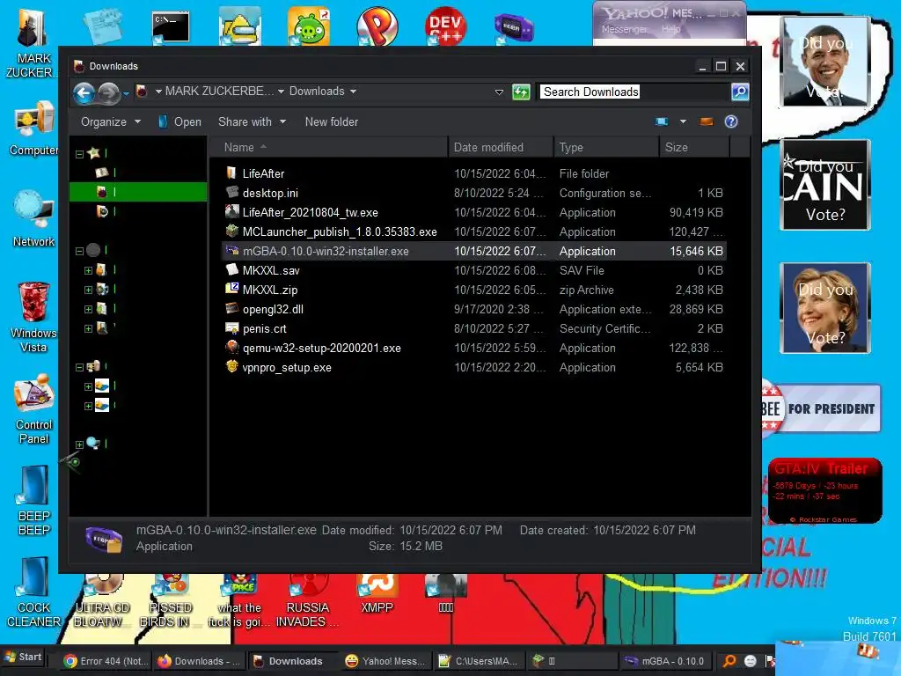The height and width of the screenshot is (676, 901).
Task: Open the XMPP desktop shortcut
Action: click(x=377, y=594)
